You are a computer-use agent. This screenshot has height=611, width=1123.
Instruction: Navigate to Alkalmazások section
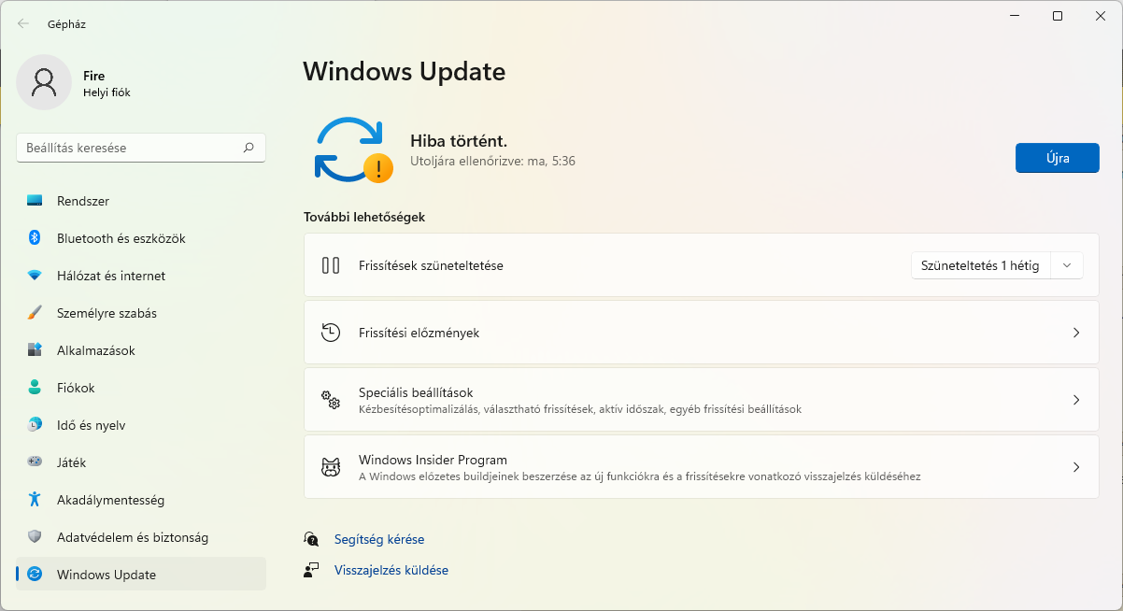[141, 350]
